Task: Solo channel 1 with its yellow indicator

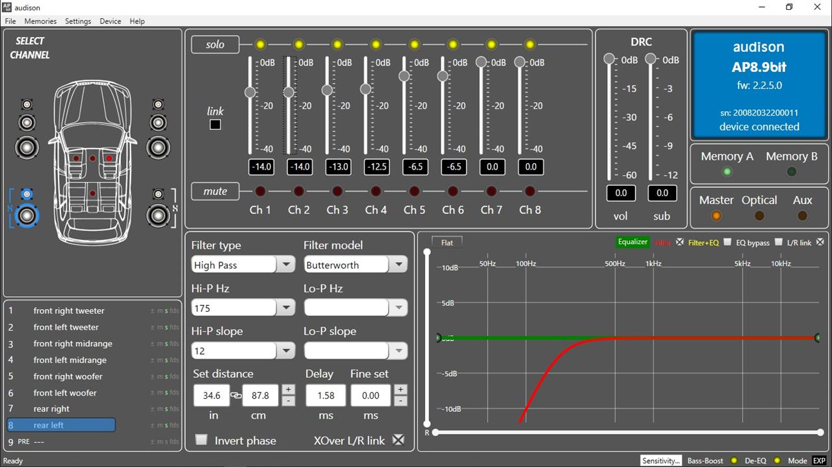Action: click(x=260, y=44)
